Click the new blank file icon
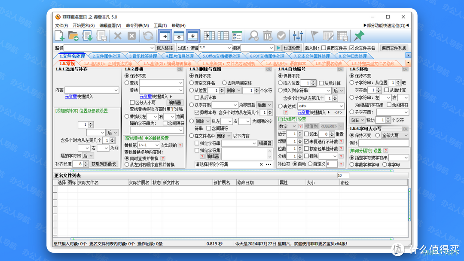This screenshot has width=464, height=261. point(60,36)
